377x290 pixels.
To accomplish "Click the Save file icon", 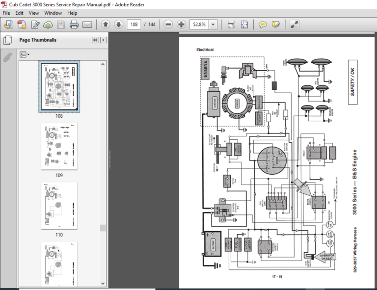I will pos(61,25).
